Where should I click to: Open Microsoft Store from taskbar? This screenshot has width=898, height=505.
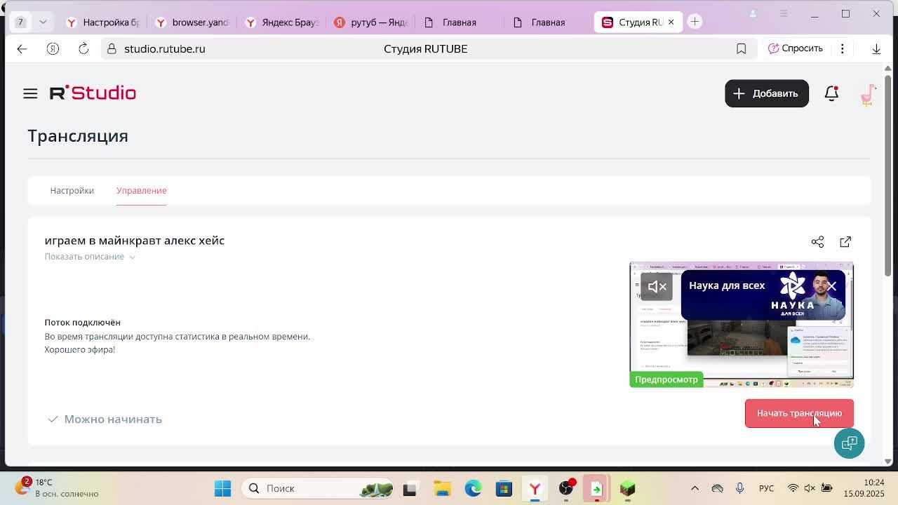coord(504,488)
